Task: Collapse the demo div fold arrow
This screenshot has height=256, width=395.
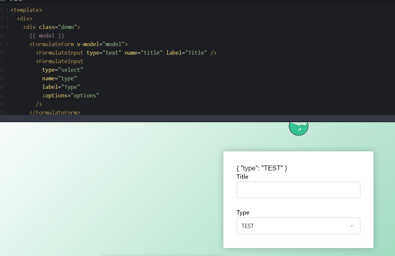Action: 7,27
